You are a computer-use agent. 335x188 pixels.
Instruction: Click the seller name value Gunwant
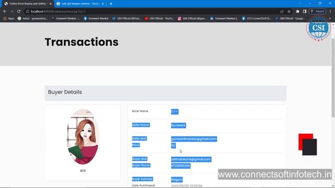178,125
